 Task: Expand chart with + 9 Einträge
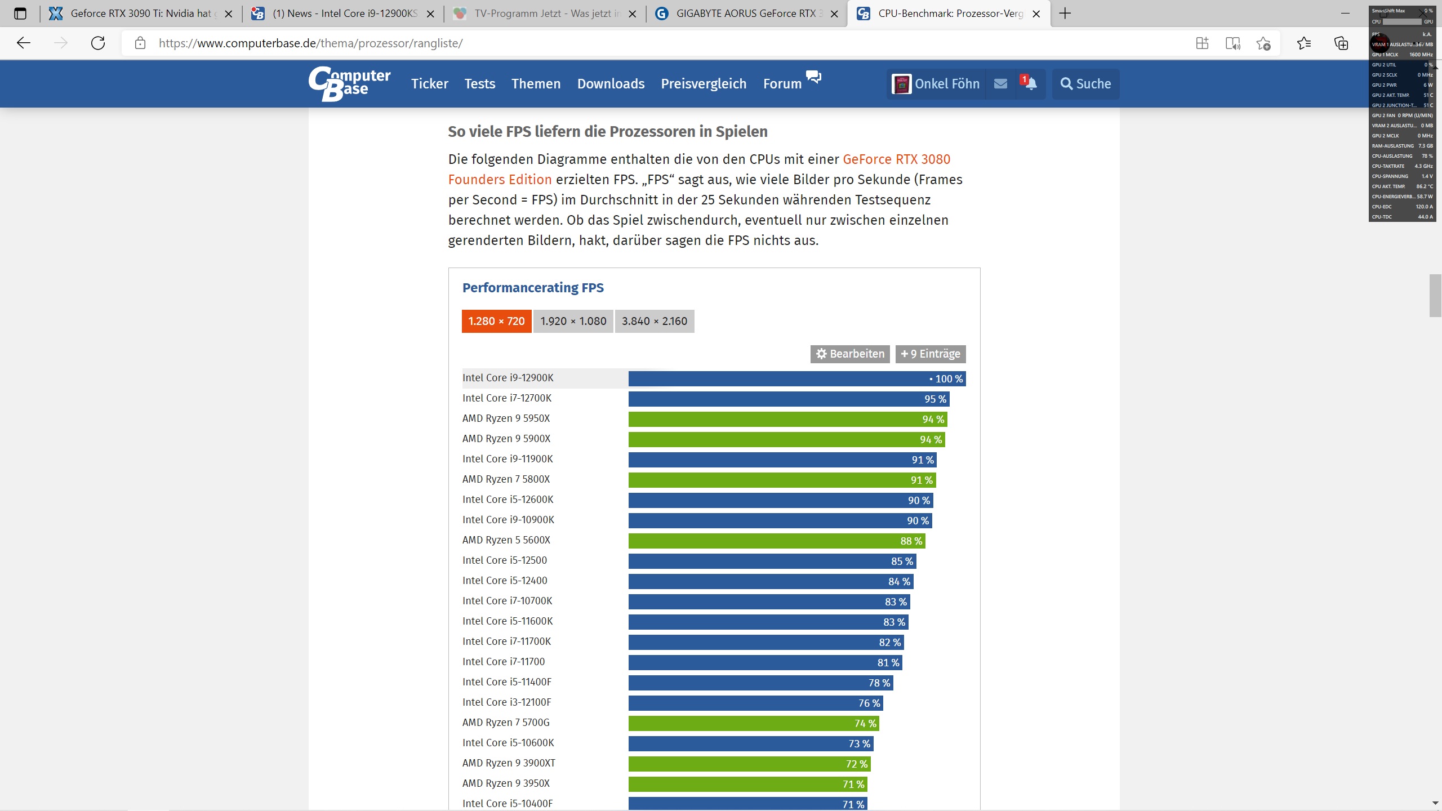(x=930, y=354)
